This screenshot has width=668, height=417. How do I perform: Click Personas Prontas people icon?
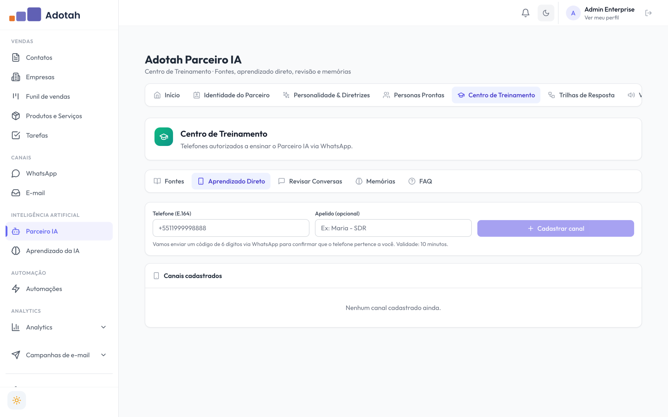pyautogui.click(x=386, y=95)
